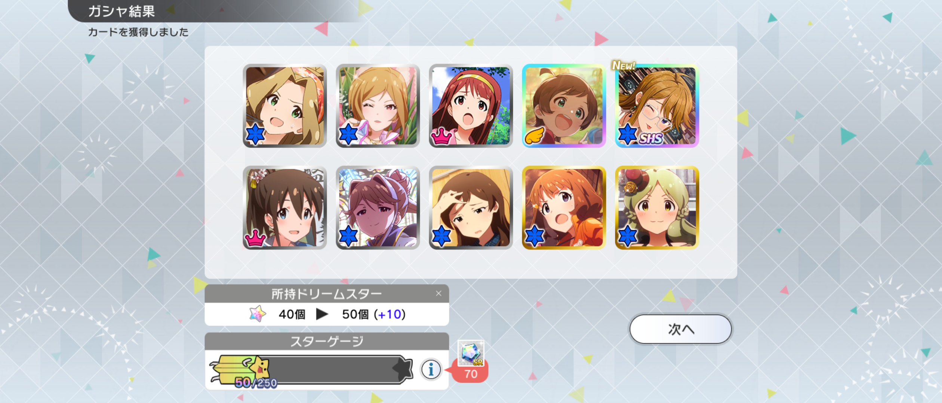Tap the 次へ button

click(x=680, y=329)
